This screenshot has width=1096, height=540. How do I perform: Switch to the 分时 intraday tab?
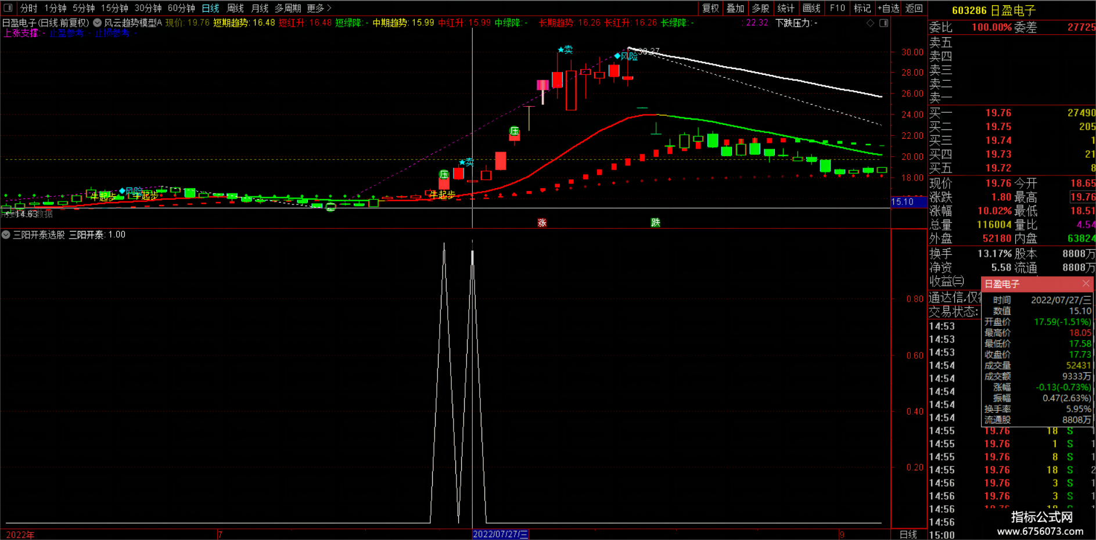click(28, 8)
